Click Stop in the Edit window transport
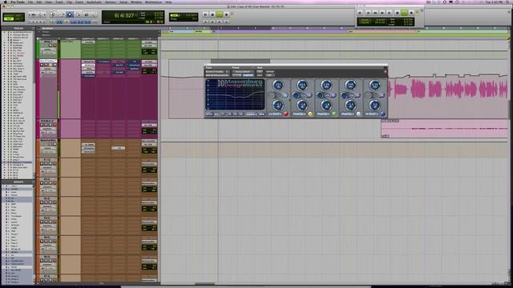 (212, 14)
